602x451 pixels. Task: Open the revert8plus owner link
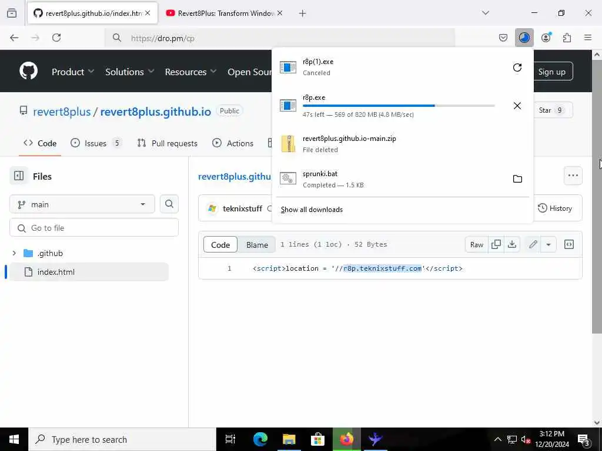tap(62, 112)
